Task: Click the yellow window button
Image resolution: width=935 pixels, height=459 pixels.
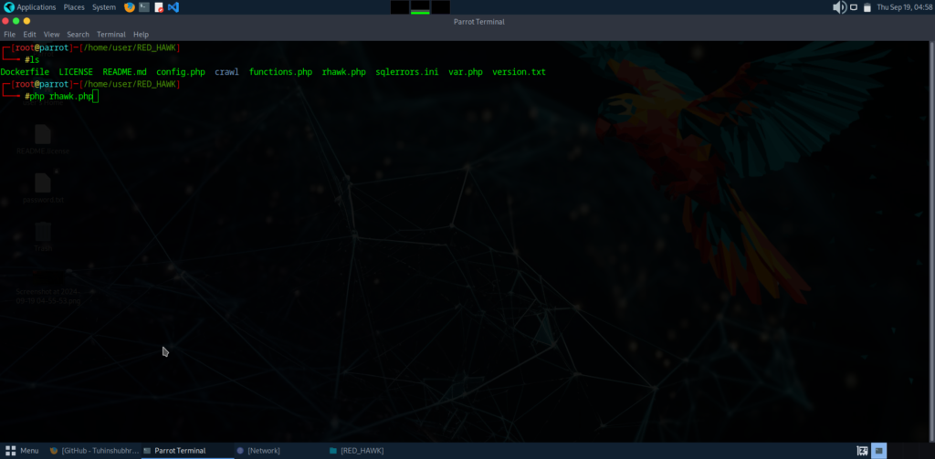Action: (x=26, y=21)
